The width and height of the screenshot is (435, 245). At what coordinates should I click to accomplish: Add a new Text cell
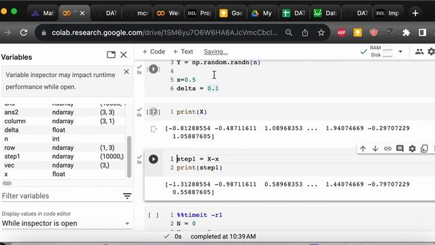tap(183, 52)
